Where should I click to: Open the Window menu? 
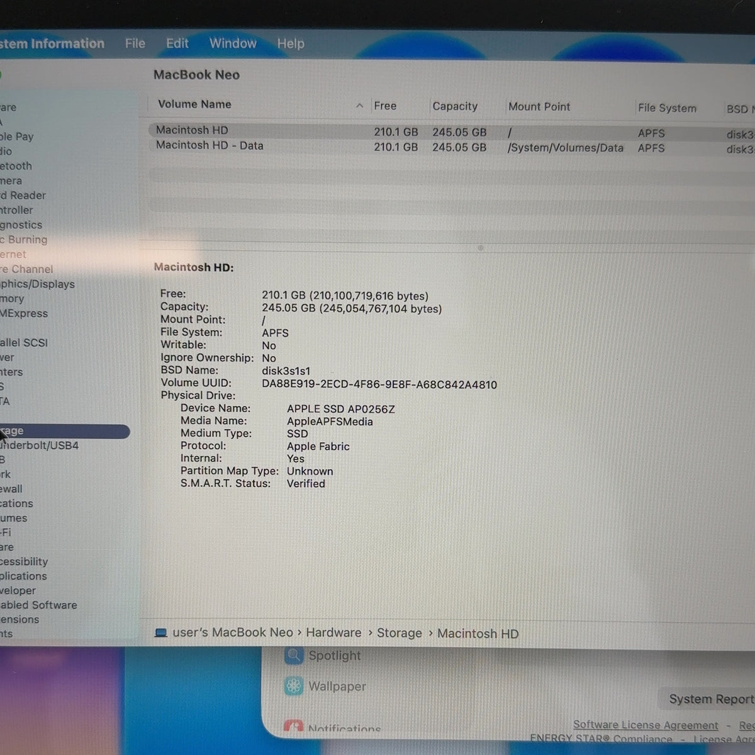coord(233,43)
